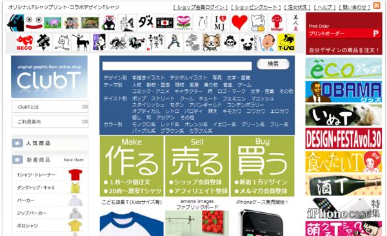
Task: Open 問い合わせ in top menu
Action: tap(354, 7)
